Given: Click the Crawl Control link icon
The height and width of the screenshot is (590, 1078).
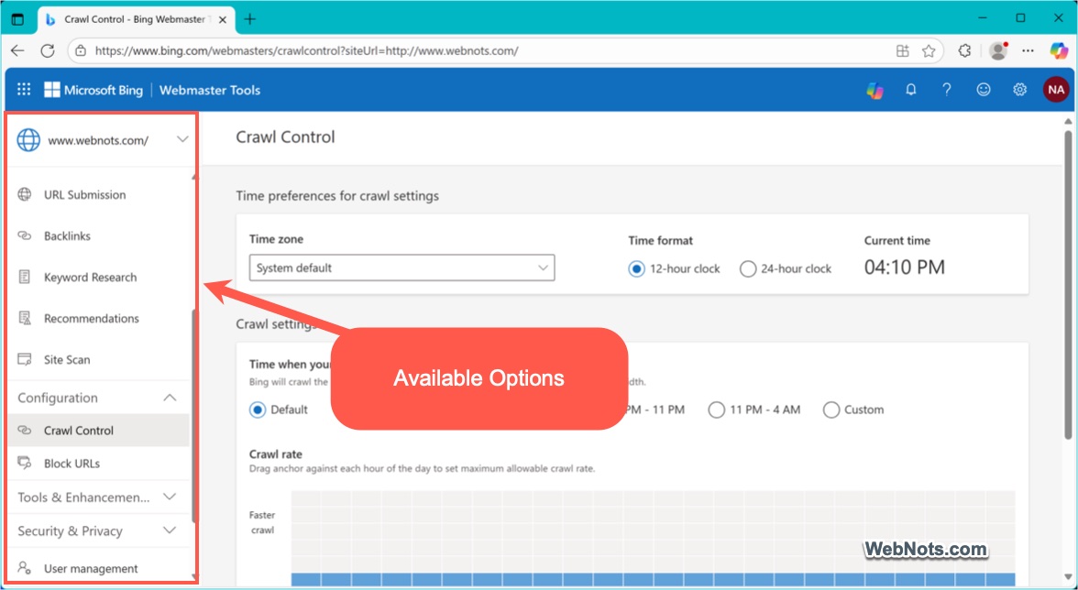Looking at the screenshot, I should coord(25,430).
